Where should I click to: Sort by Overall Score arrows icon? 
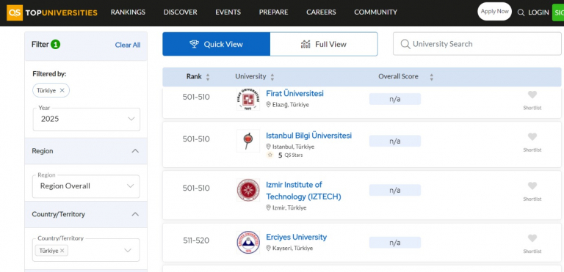point(432,77)
